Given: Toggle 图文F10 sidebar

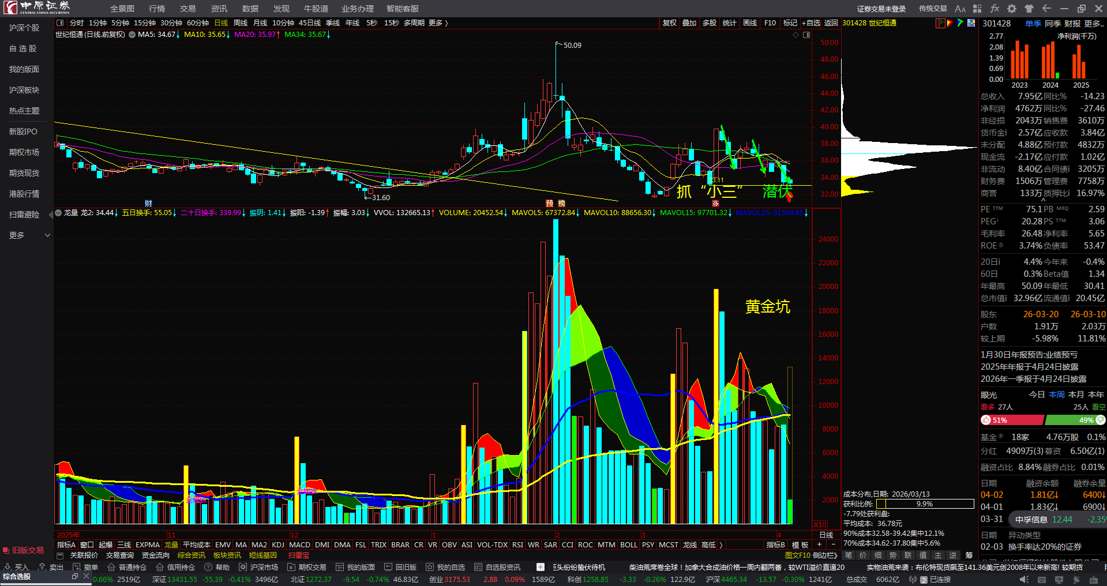Looking at the screenshot, I should 798,555.
